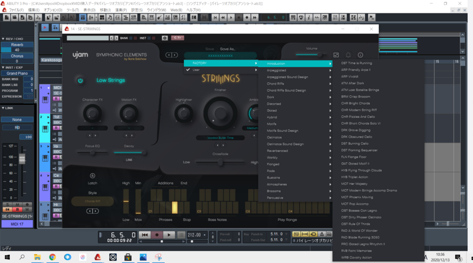Screen dimensions: 473x263
Task: Click the Save button in preset bar
Action: [x=210, y=49]
